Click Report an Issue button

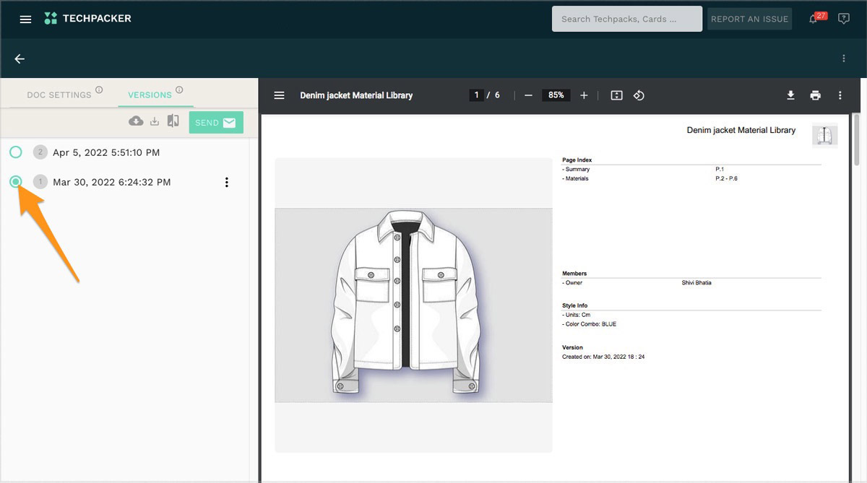[749, 19]
